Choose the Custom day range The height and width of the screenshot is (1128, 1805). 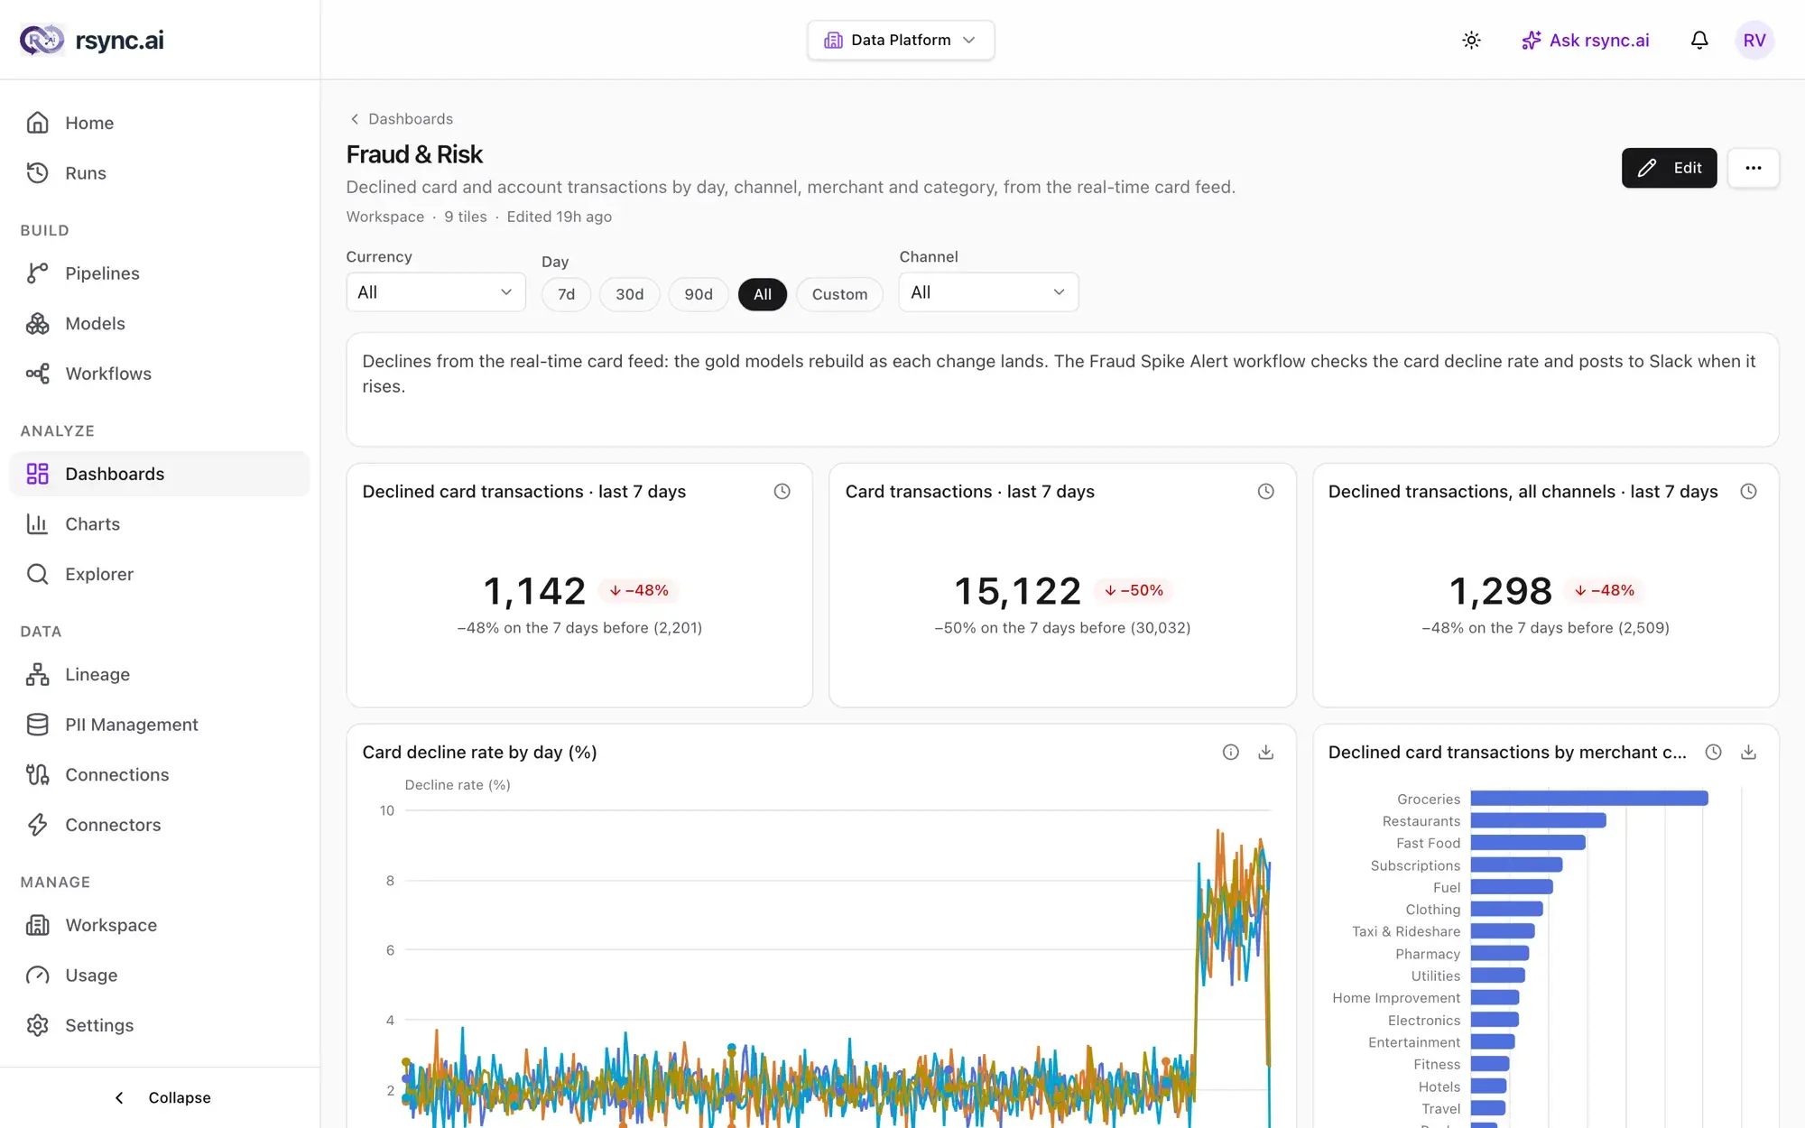coord(839,294)
